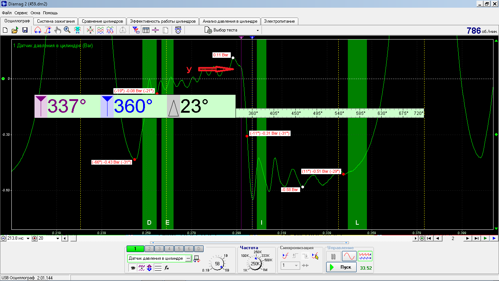
Task: Select the red sine analog mode button
Action: (x=349, y=256)
